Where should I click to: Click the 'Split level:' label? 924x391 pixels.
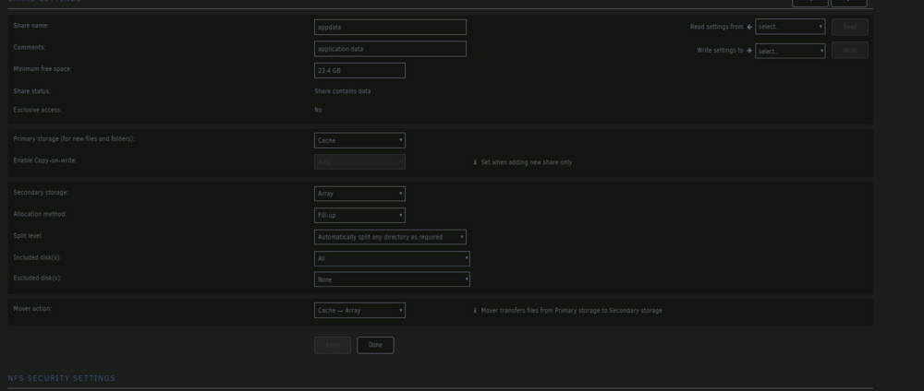pos(29,236)
